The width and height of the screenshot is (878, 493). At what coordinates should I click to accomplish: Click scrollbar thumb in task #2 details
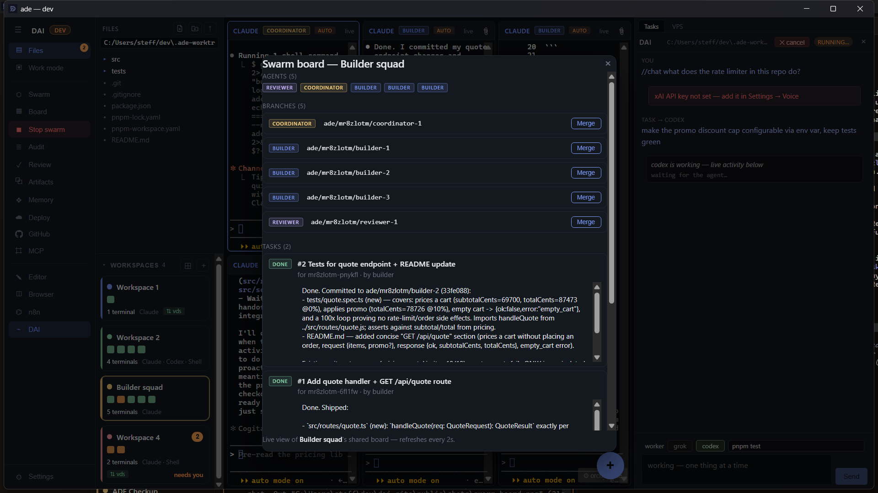click(x=597, y=313)
